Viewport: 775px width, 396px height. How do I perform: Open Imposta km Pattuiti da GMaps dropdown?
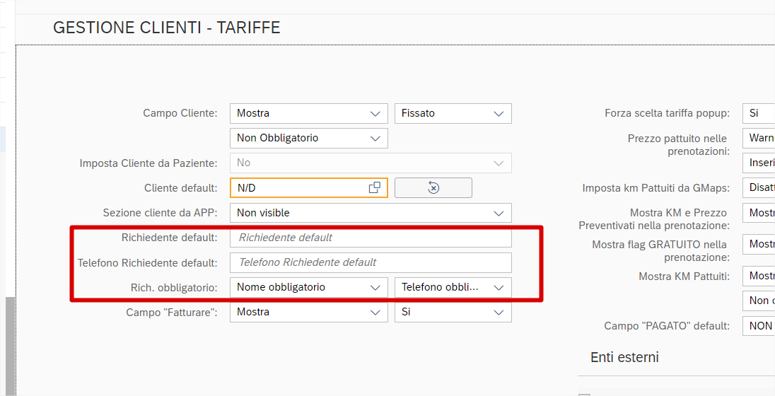[758, 188]
